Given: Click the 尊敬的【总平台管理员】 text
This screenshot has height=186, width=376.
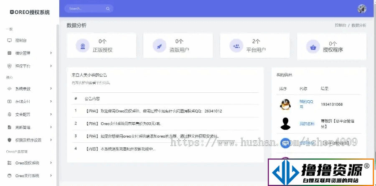Looking at the screenshot, I should [x=338, y=124].
